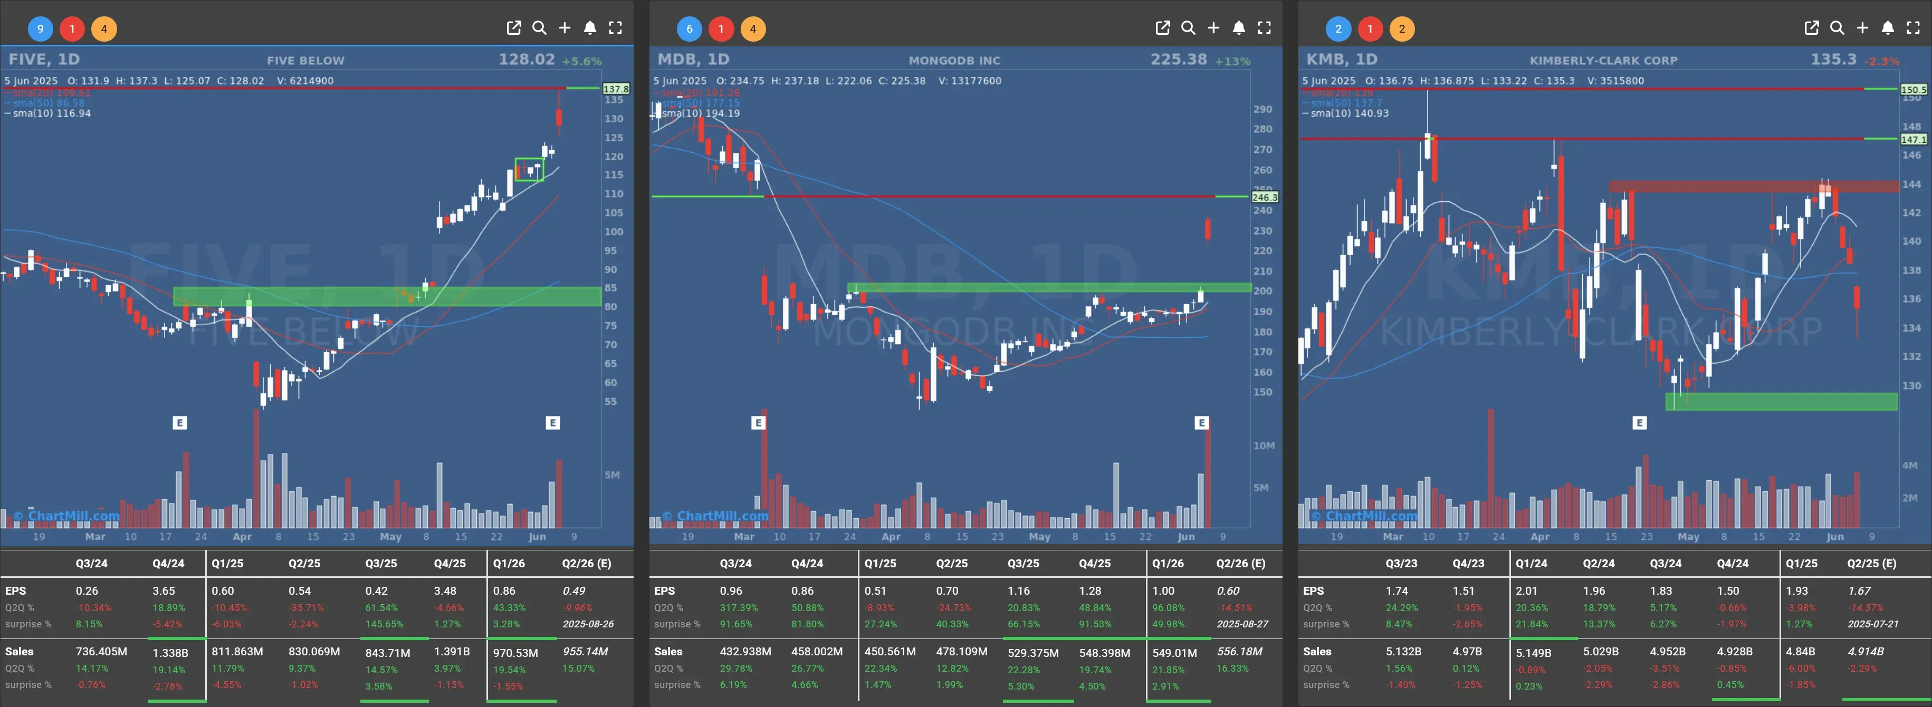Click the KMB, 1D ticker title

click(x=1342, y=59)
